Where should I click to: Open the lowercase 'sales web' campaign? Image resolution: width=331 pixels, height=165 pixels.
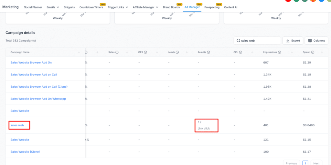click(x=17, y=125)
